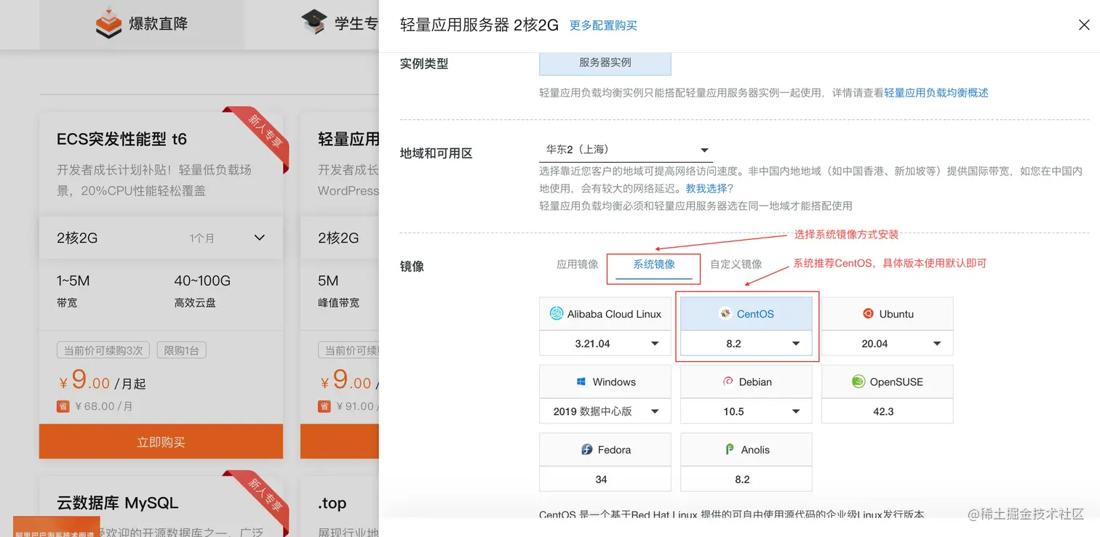Click the graduation cap icon for 学生专
Screen dimensions: 1100x537
(x=314, y=23)
